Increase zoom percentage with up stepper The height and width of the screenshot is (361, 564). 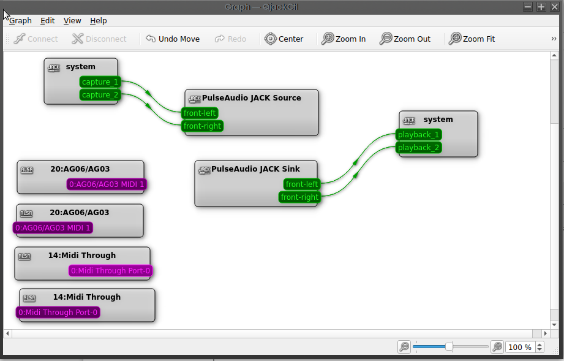539,344
